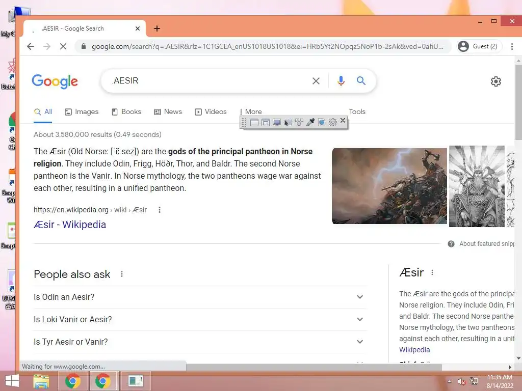Viewport: 522px width, 391px height.
Task: Click the Vanir link in snippet
Action: (x=101, y=176)
